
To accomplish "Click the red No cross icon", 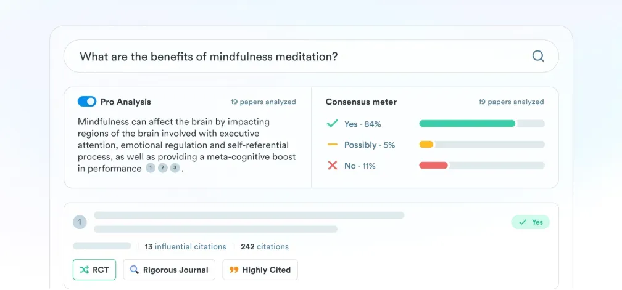I will [x=333, y=166].
